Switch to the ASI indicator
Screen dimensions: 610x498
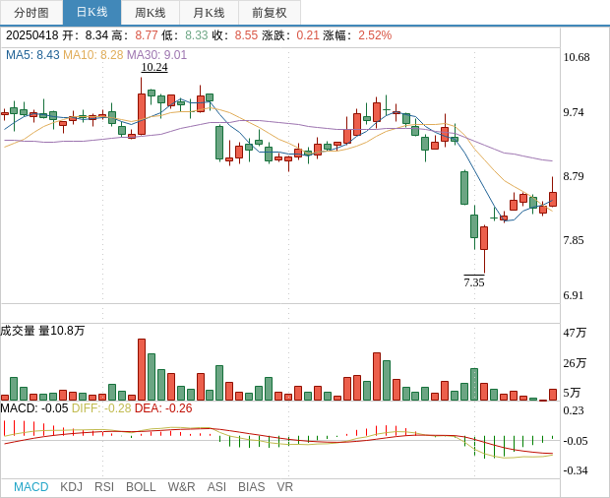(x=216, y=486)
